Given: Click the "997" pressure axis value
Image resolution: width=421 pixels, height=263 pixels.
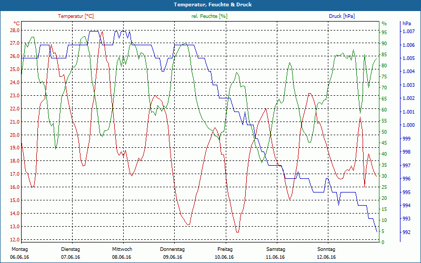Looking at the screenshot, I should pos(406,165).
